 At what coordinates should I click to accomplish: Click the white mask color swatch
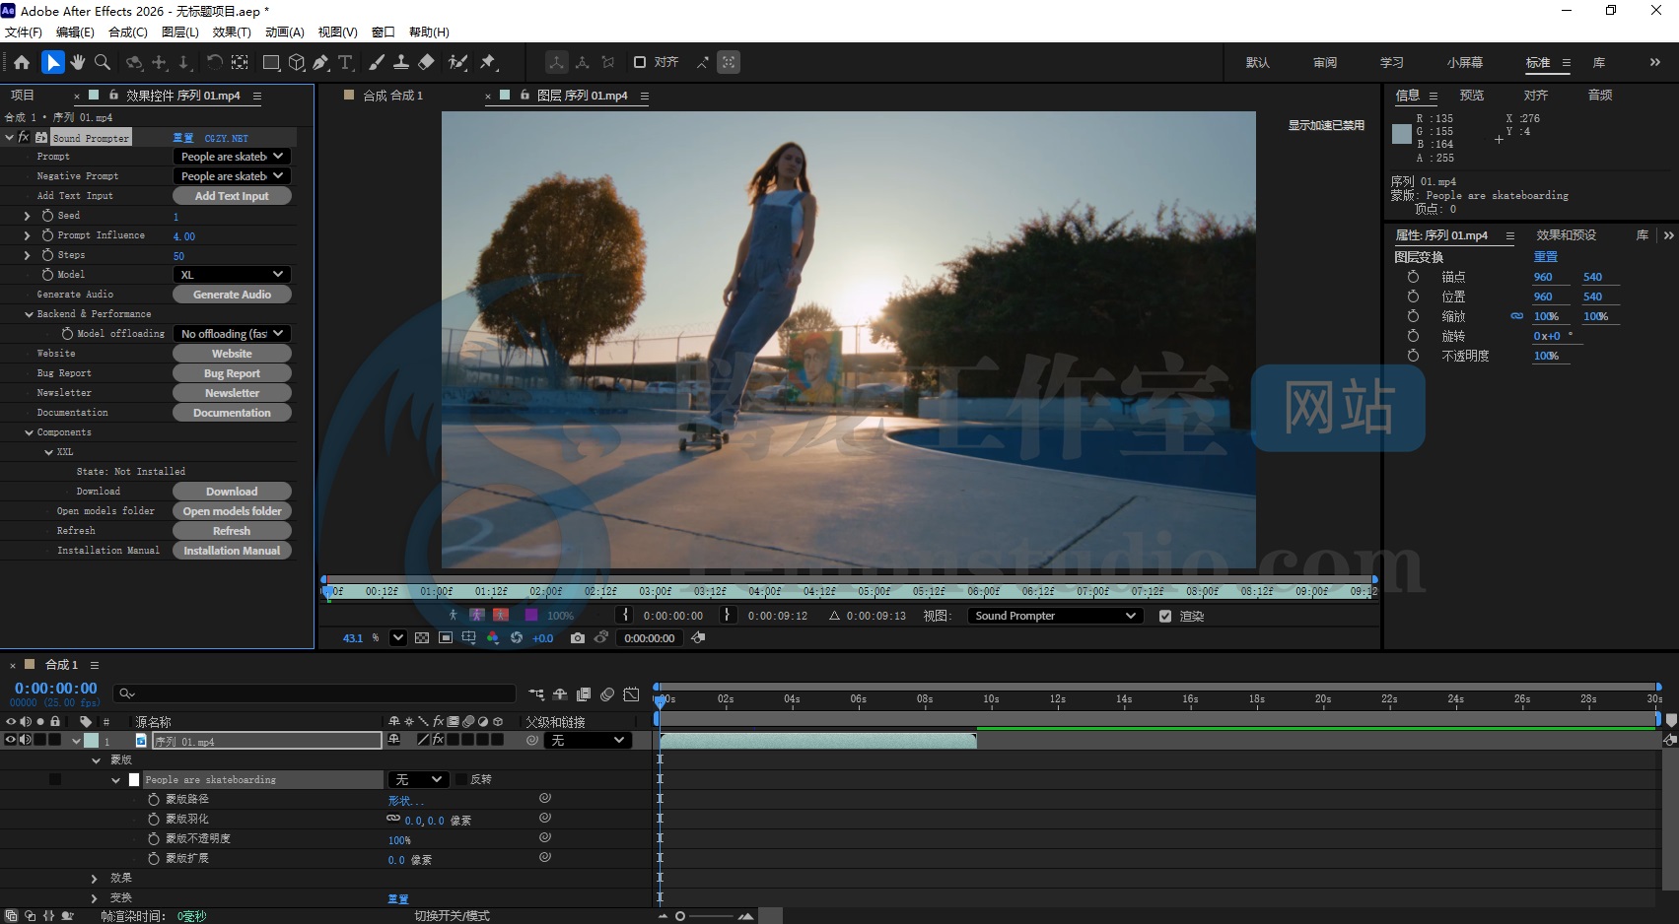[x=134, y=779]
